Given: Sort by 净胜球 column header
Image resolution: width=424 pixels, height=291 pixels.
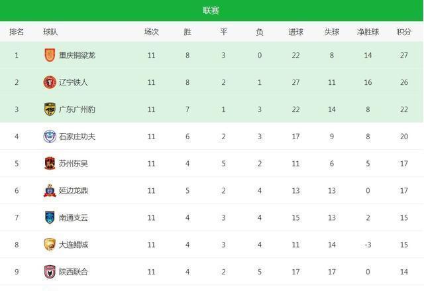Looking at the screenshot, I should click(368, 32).
